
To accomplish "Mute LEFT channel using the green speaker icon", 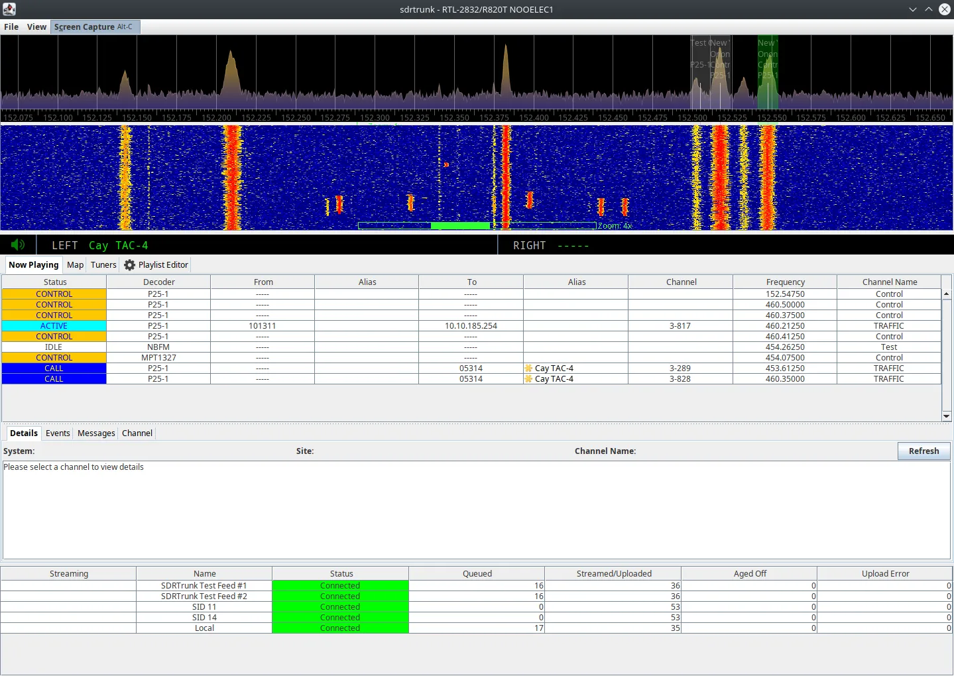I will 18,245.
